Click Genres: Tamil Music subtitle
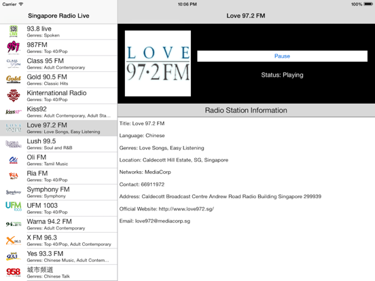 click(x=48, y=164)
